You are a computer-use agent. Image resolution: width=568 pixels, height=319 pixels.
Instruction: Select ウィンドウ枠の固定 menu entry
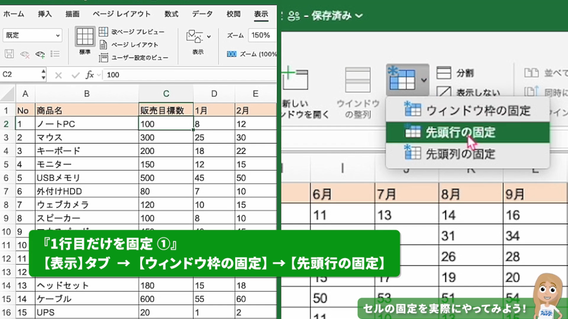pyautogui.click(x=478, y=111)
